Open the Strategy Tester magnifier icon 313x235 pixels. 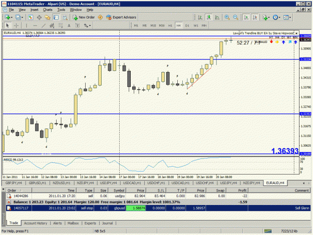[65, 17]
